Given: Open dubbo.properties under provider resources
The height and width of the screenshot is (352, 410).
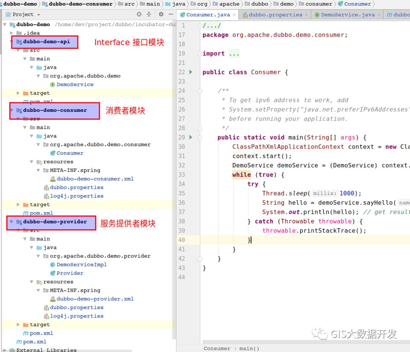Looking at the screenshot, I should [x=77, y=307].
